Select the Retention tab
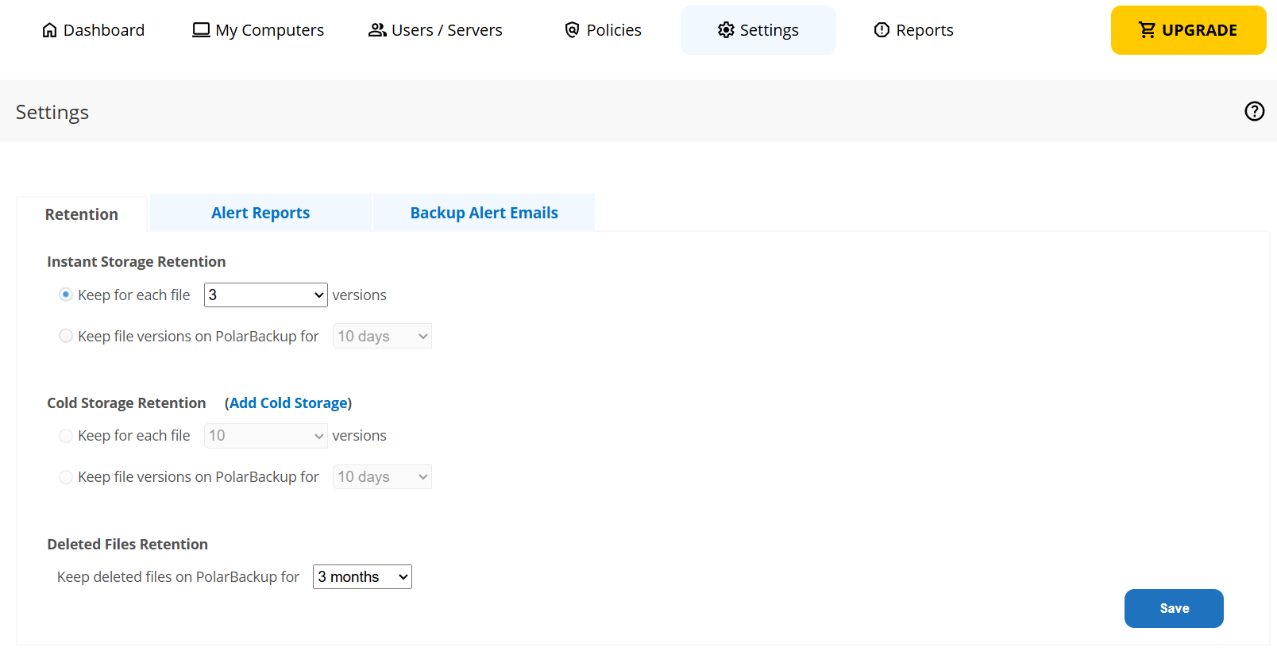Screen dimensions: 1277x651 [x=82, y=214]
